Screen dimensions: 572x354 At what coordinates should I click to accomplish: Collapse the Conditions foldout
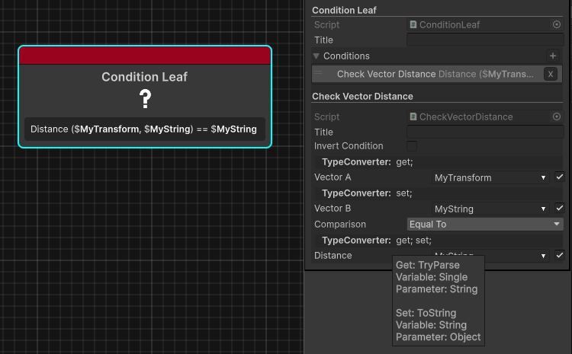point(317,56)
